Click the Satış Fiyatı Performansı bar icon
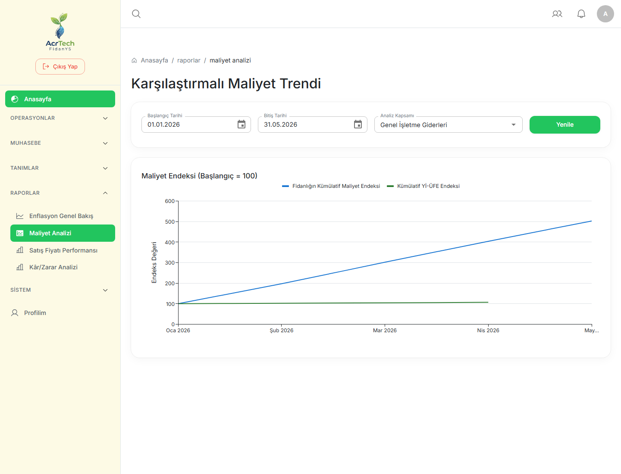621x474 pixels. click(x=20, y=250)
